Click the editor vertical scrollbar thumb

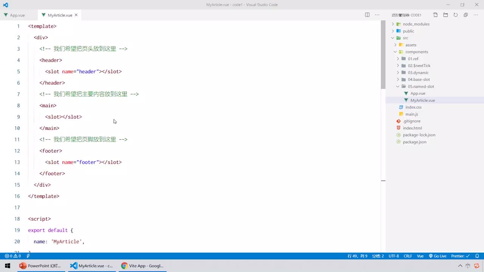(383, 55)
